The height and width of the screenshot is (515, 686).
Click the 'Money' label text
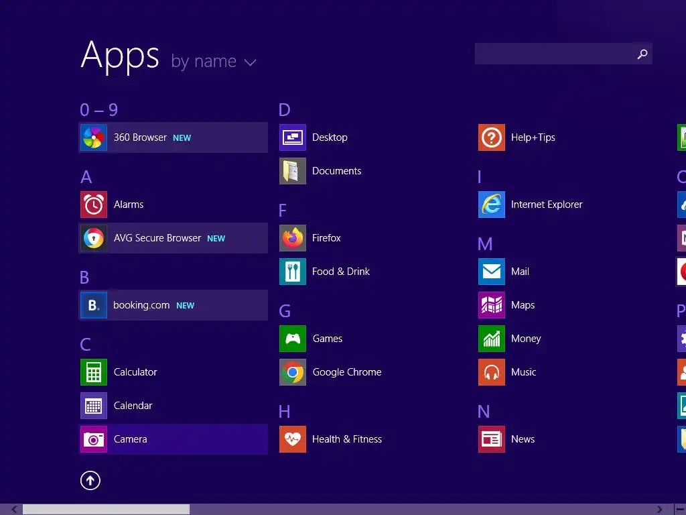point(526,339)
